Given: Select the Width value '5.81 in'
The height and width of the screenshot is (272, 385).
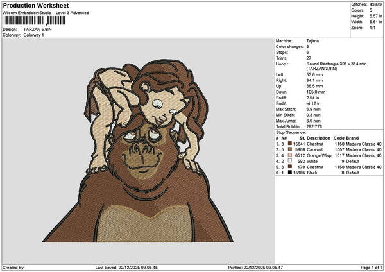Looking at the screenshot, I should tap(375, 22).
